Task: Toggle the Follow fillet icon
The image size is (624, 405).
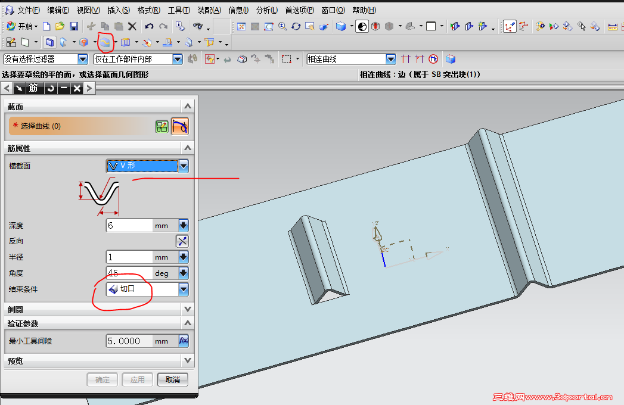Action: click(x=420, y=60)
